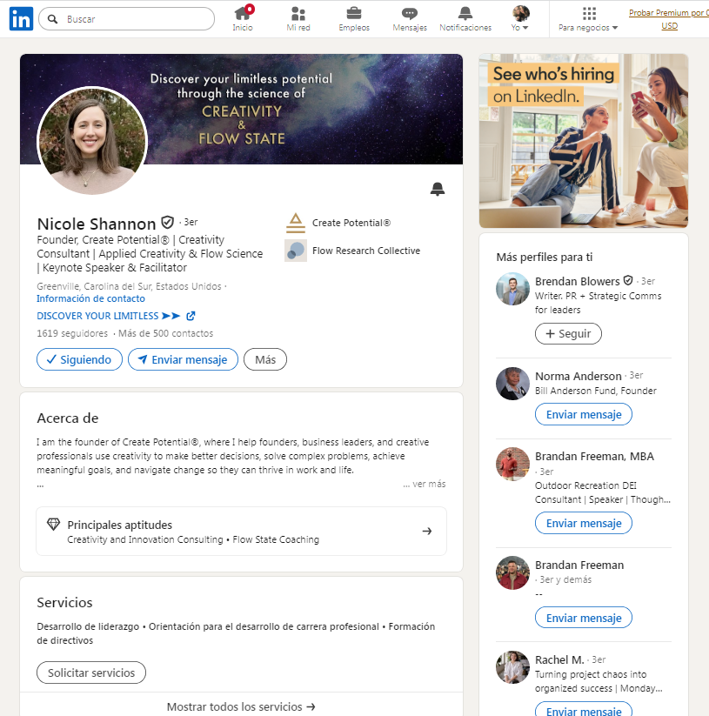Click Acerca de heading
The height and width of the screenshot is (716, 709).
68,418
